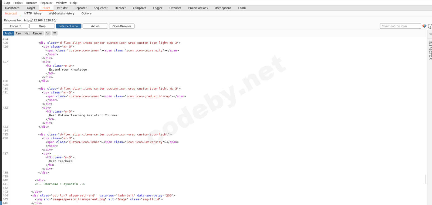Open the Project menu
The image size is (432, 205).
point(18,3)
